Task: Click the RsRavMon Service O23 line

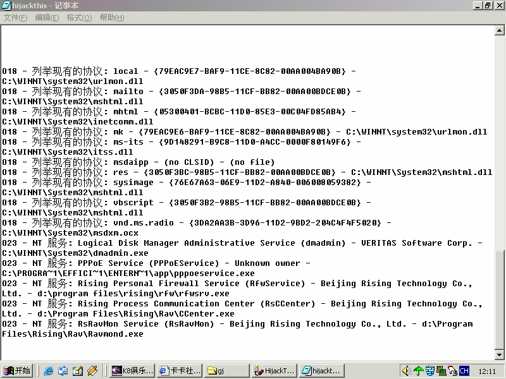Action: [237, 324]
